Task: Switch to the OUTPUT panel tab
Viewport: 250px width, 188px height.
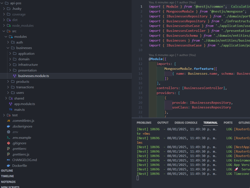Action: click(163, 123)
